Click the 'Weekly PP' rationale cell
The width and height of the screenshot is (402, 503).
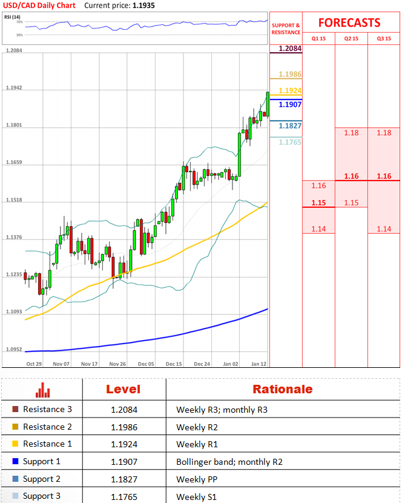197,479
